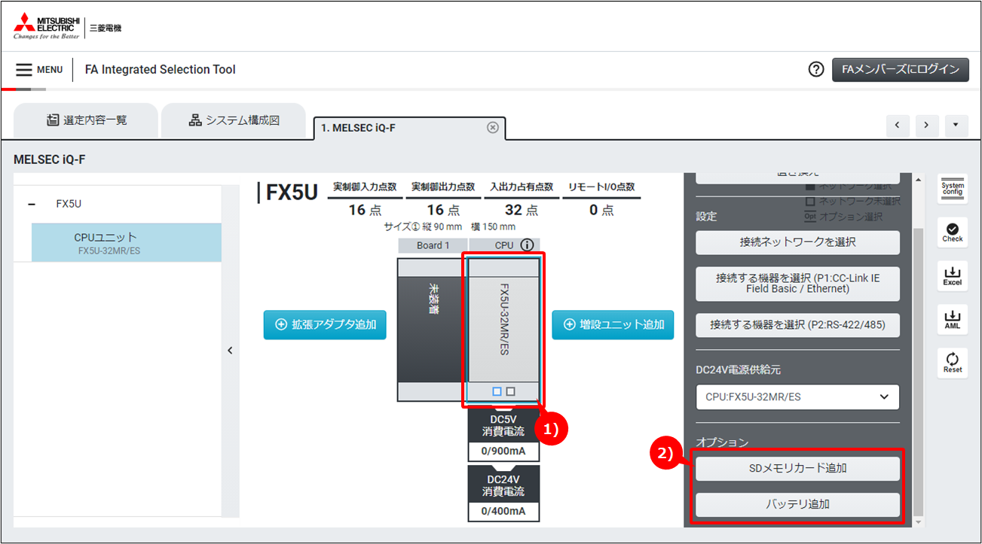Open DC24V power supply source dropdown

coord(797,397)
